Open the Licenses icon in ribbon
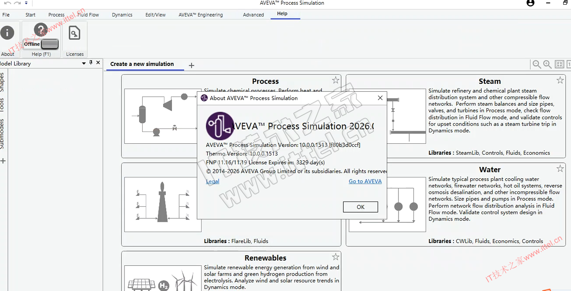This screenshot has width=571, height=291. (x=74, y=33)
